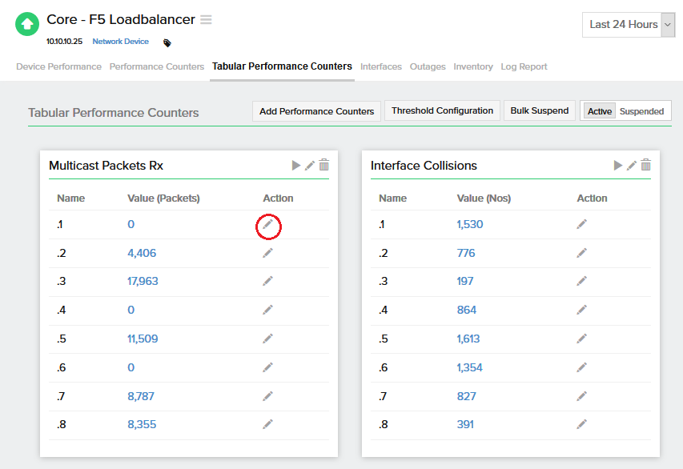Go to the Interfaces tab
The width and height of the screenshot is (683, 469).
380,66
